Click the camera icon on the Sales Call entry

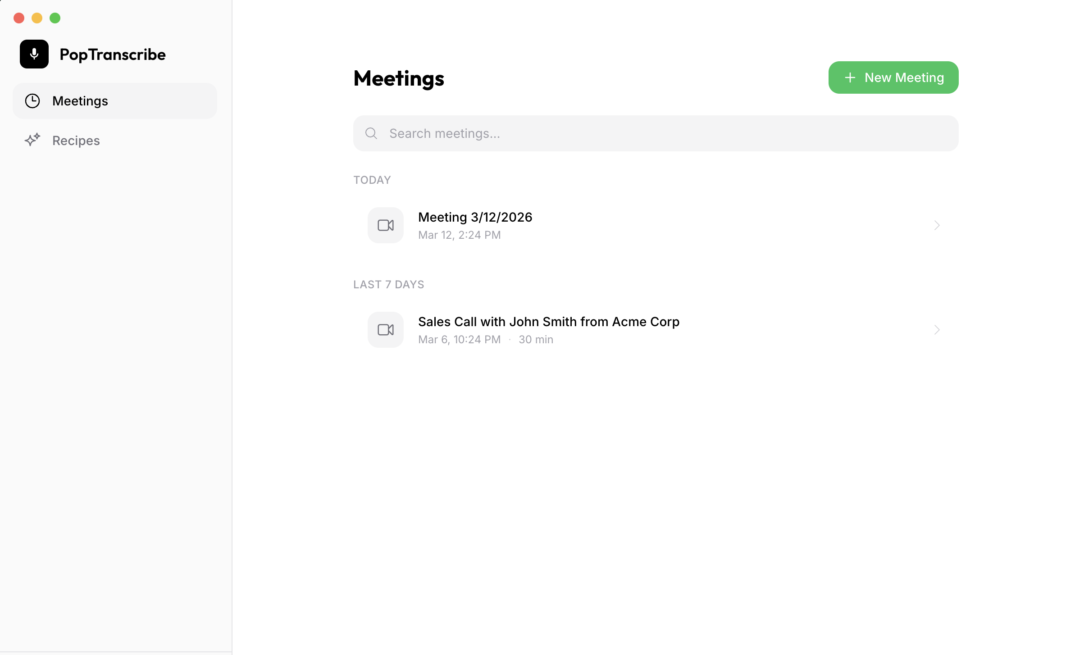(385, 329)
